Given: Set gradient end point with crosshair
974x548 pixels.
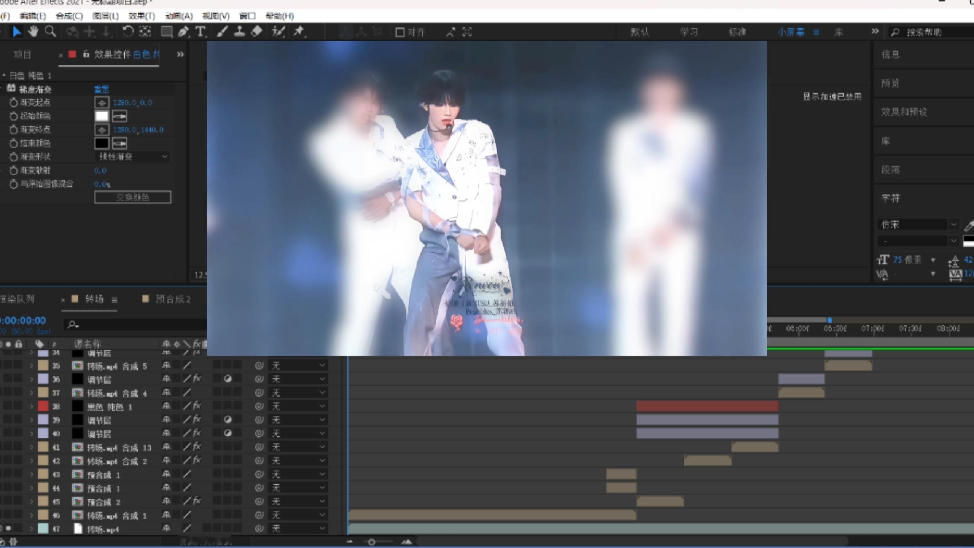Looking at the screenshot, I should (x=102, y=130).
